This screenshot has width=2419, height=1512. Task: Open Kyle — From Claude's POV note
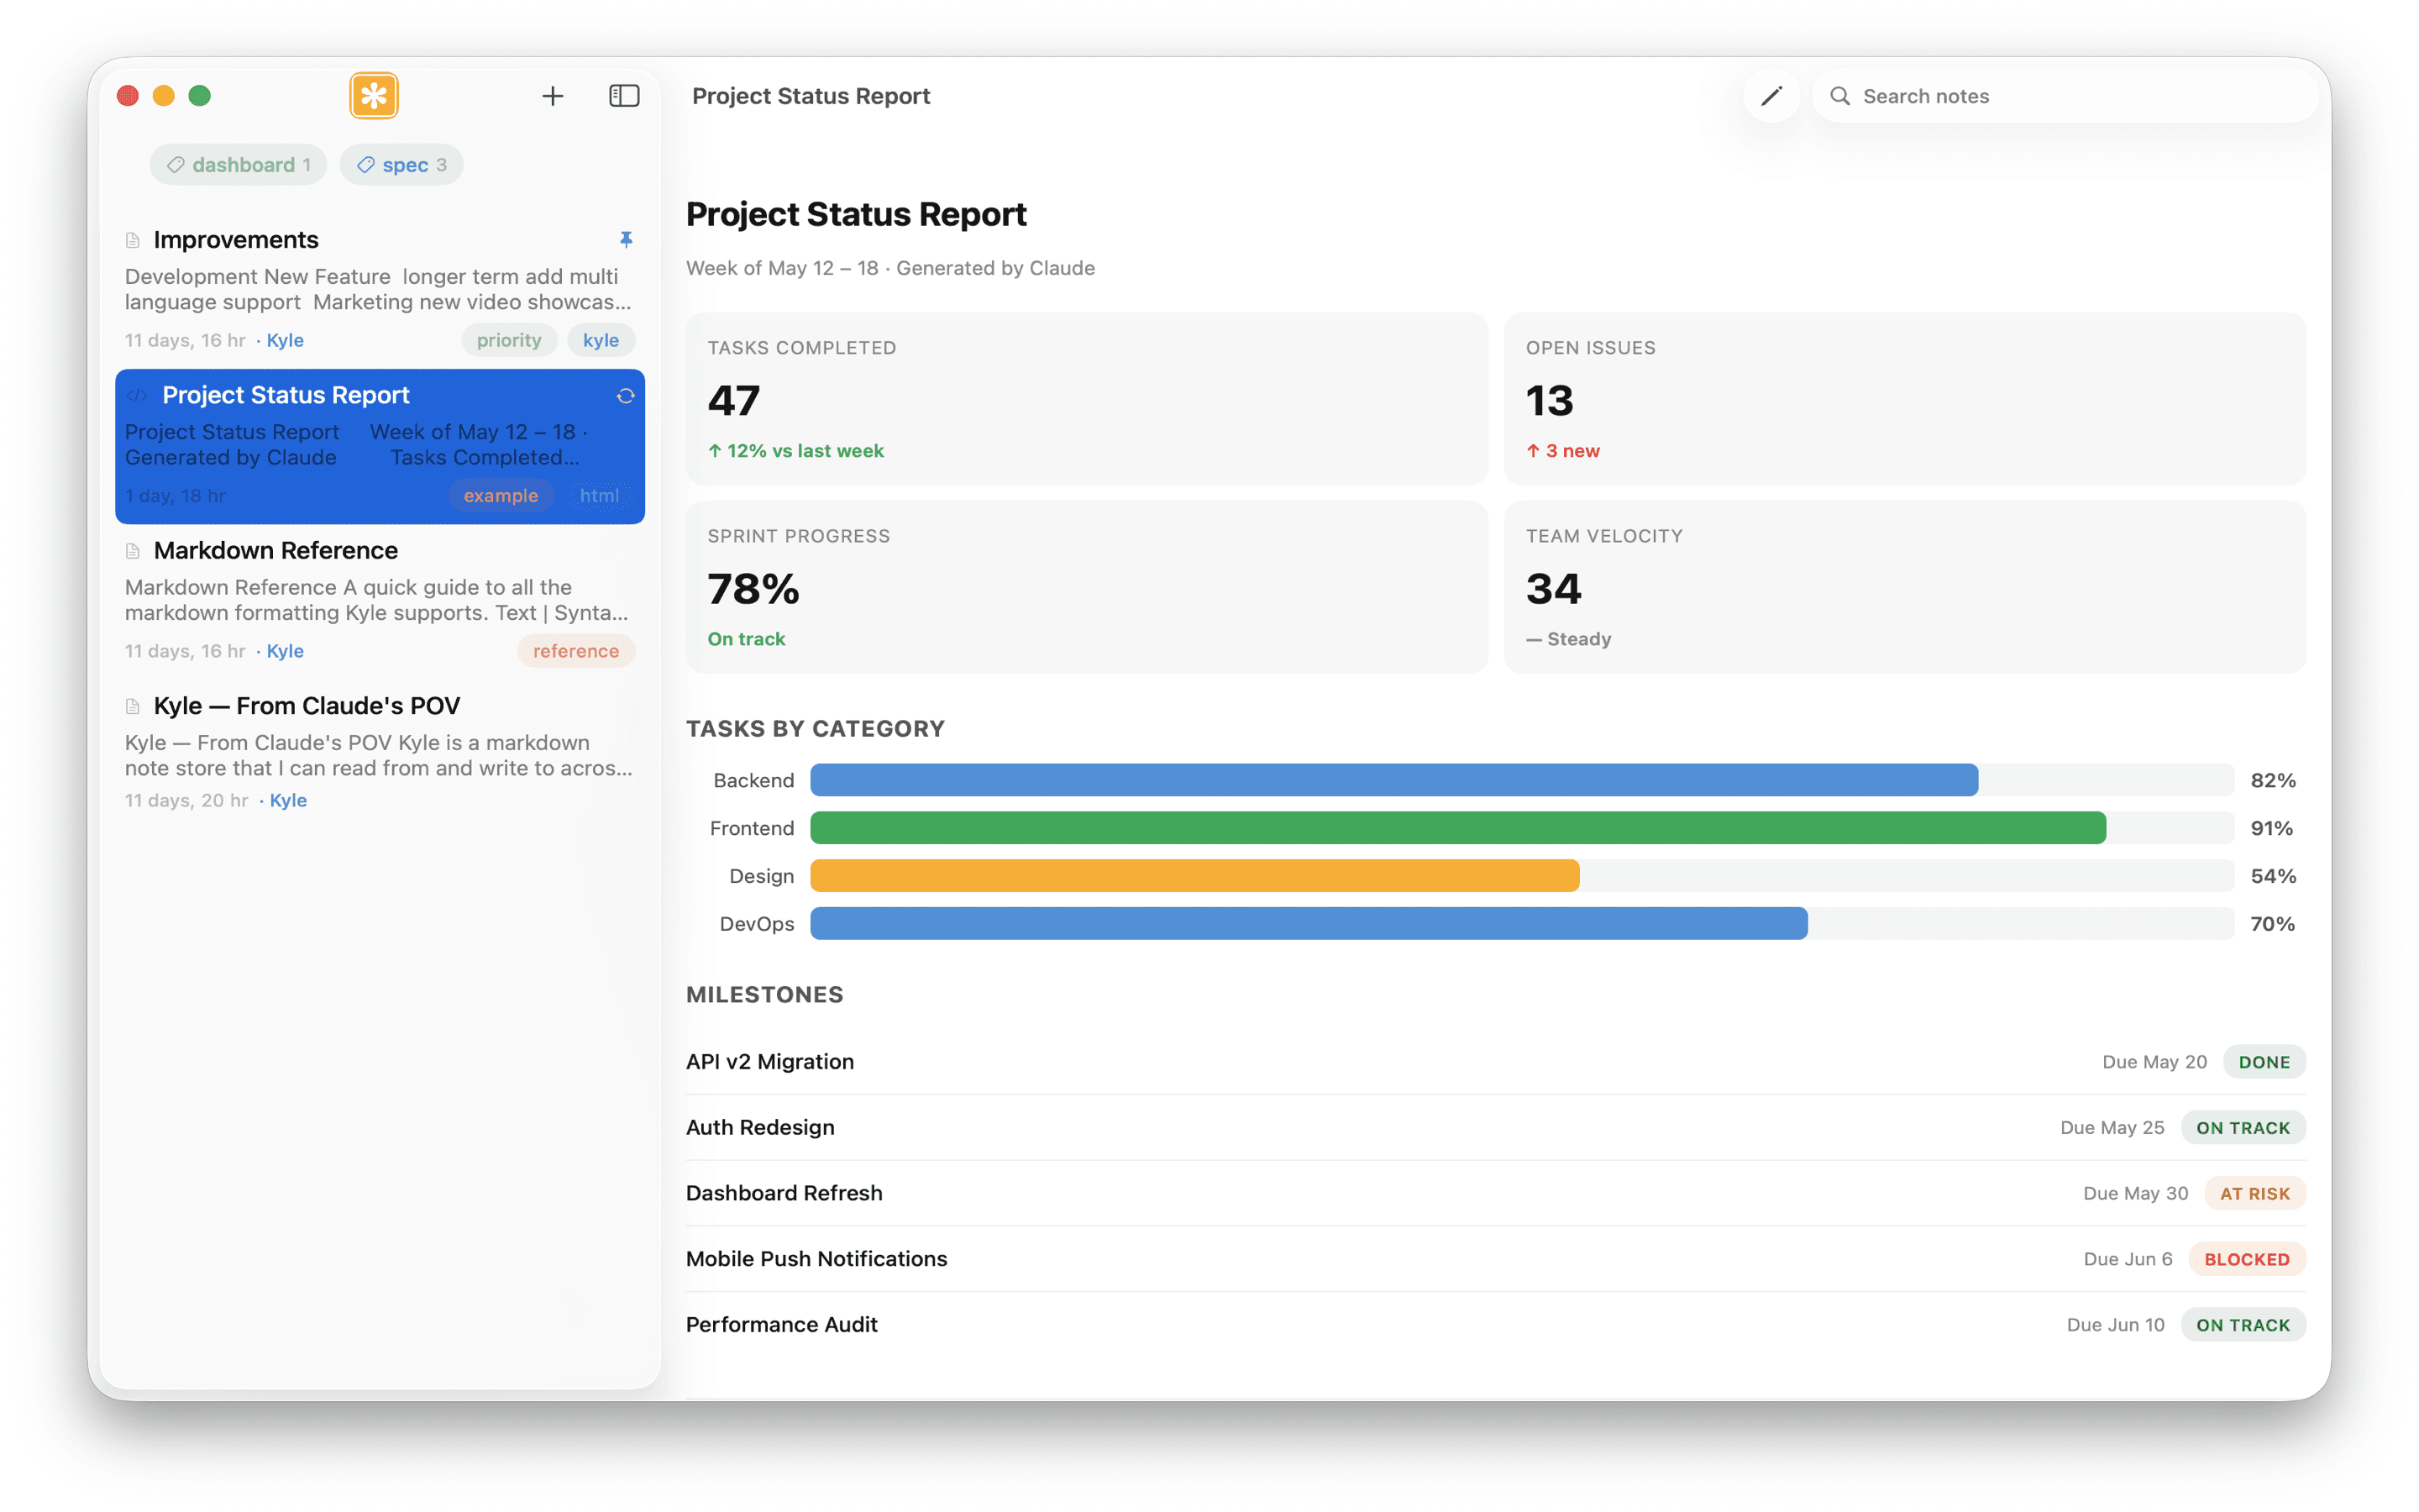[380, 752]
